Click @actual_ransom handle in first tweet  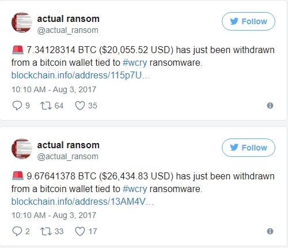[68, 30]
